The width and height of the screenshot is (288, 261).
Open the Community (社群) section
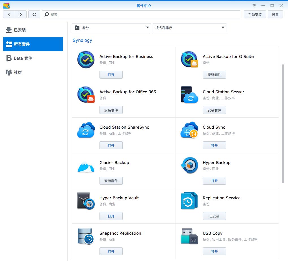[33, 72]
